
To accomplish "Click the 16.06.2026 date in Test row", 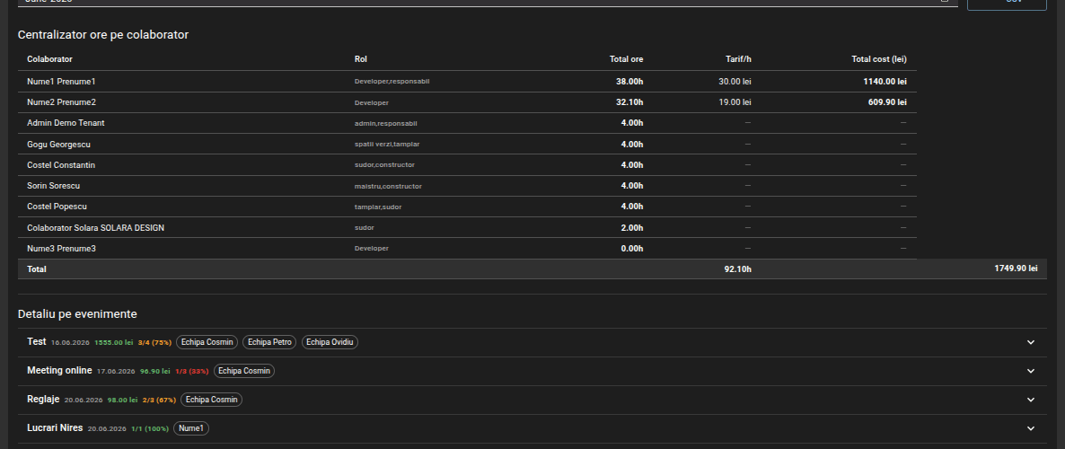I will 71,342.
